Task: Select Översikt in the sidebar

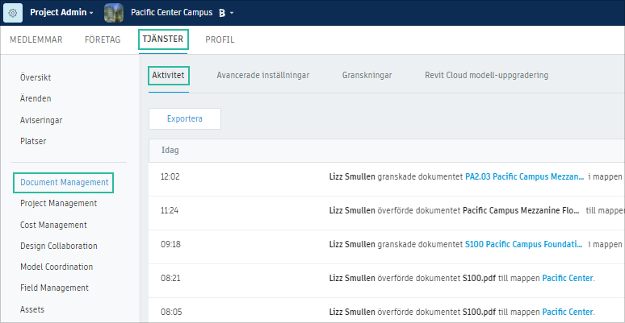Action: tap(36, 77)
